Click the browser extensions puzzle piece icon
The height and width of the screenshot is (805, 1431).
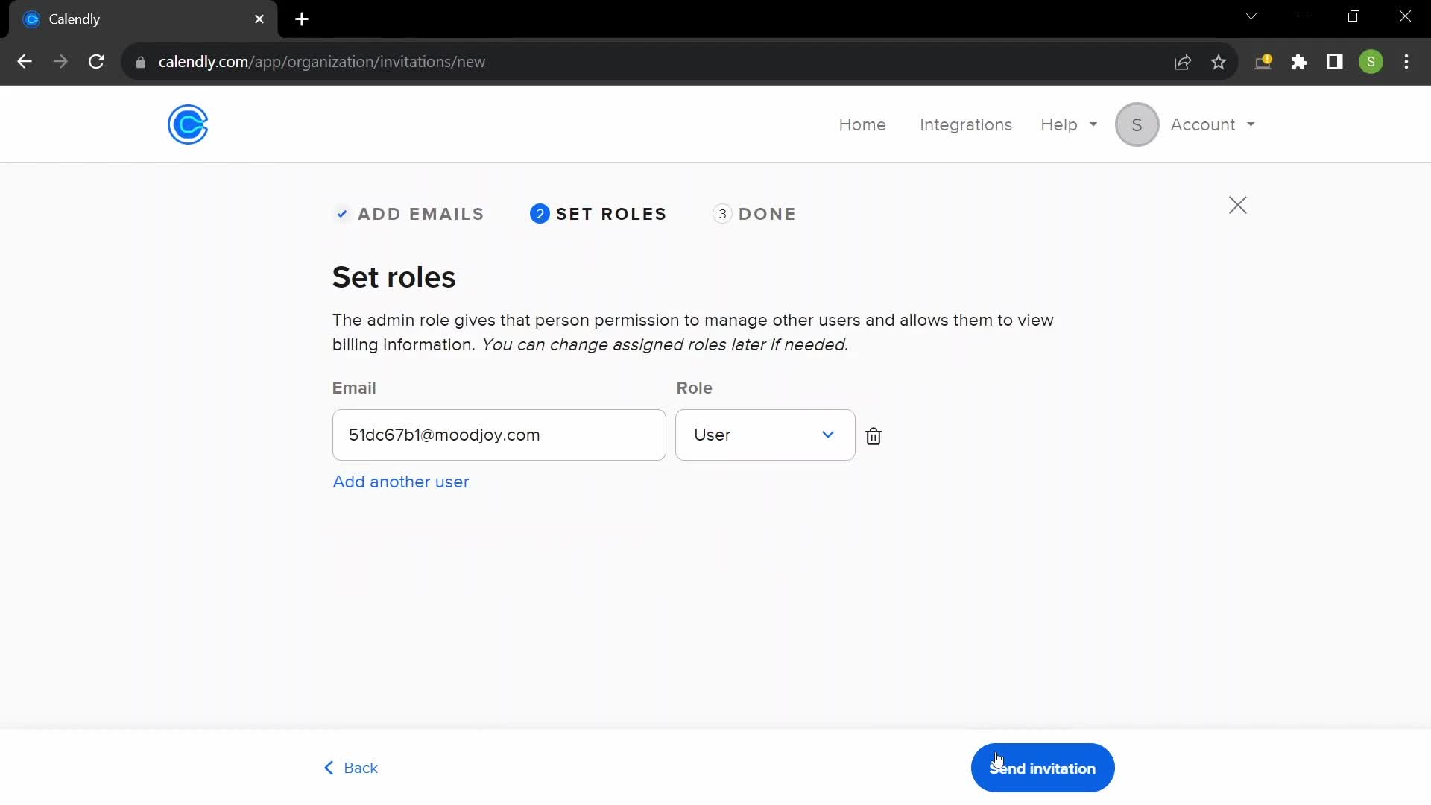1299,62
